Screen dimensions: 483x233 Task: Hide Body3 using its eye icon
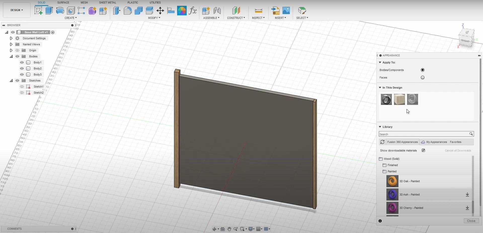click(x=22, y=74)
